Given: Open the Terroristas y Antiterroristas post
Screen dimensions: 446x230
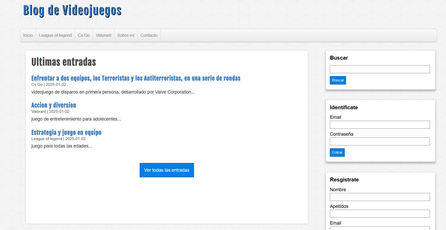Looking at the screenshot, I should (136, 78).
